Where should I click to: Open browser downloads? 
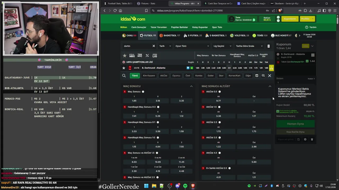click(x=311, y=11)
